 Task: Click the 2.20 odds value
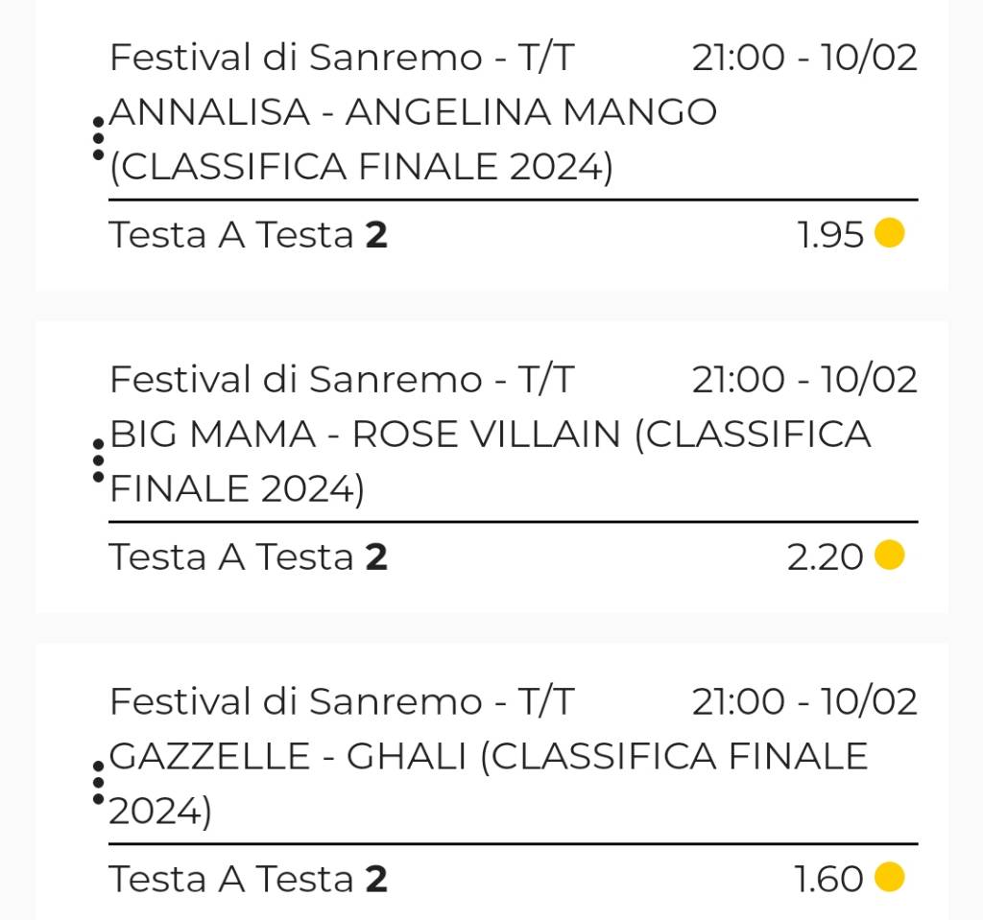click(x=825, y=557)
